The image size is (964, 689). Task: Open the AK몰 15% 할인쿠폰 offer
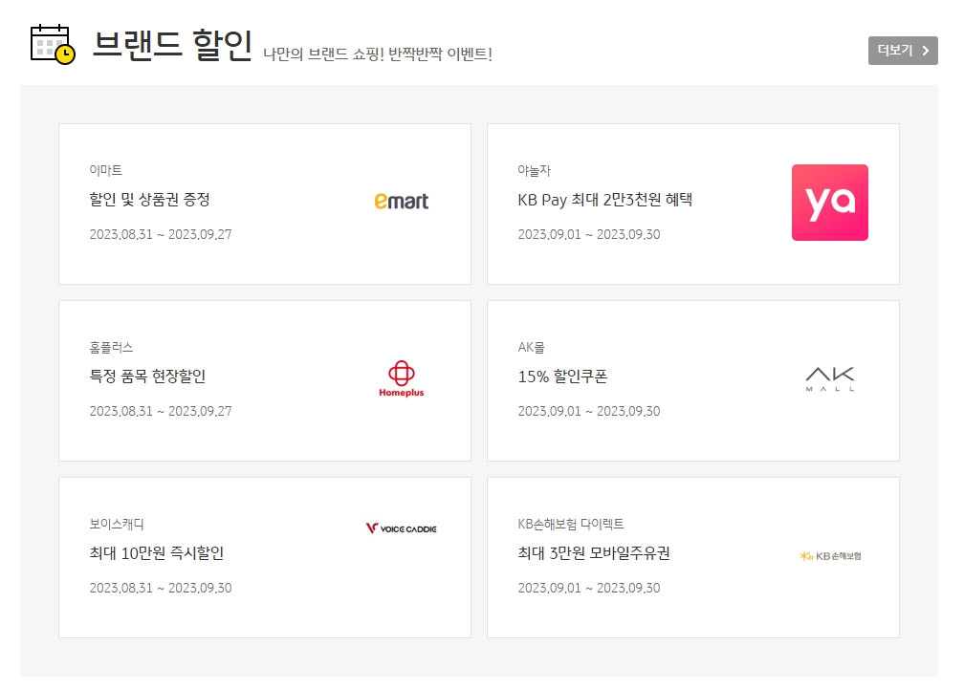pos(693,378)
